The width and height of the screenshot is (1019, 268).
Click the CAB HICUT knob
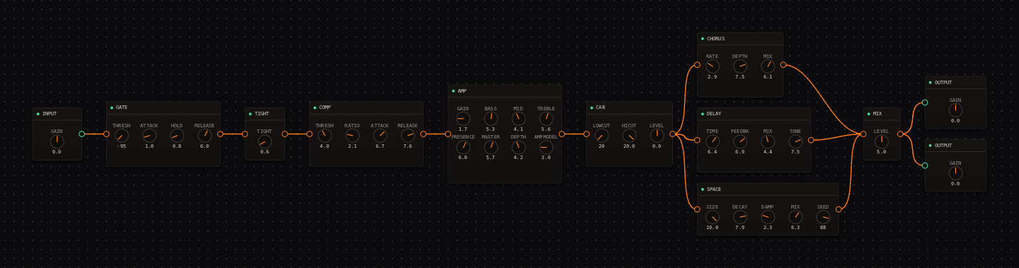629,135
